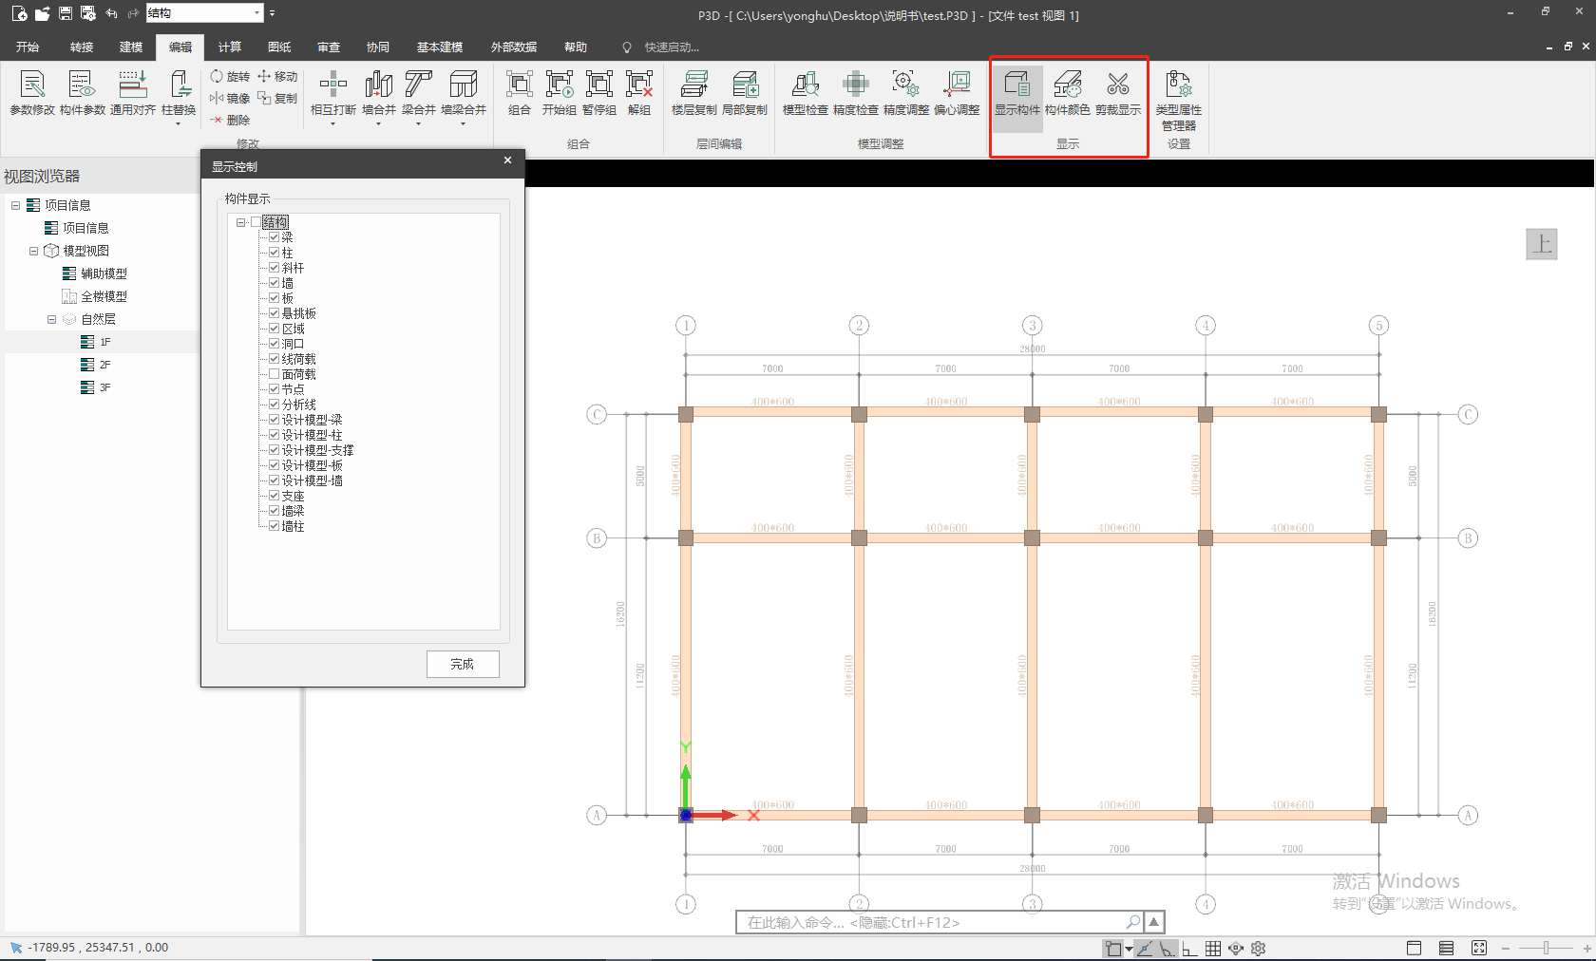Click the 完成 button in dialog
The width and height of the screenshot is (1596, 961).
coord(463,664)
